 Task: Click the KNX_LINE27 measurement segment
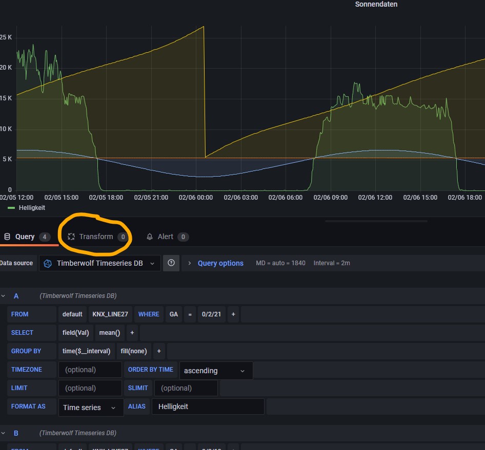[x=110, y=314]
